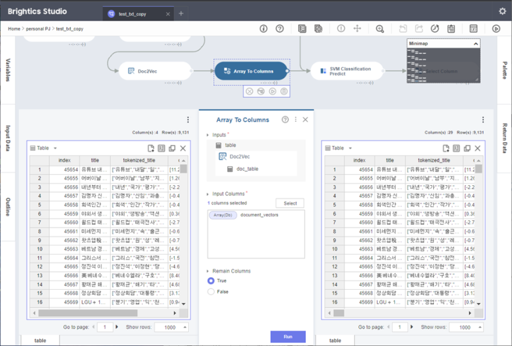Collapse the Inputs section
512x346 pixels.
(x=208, y=135)
